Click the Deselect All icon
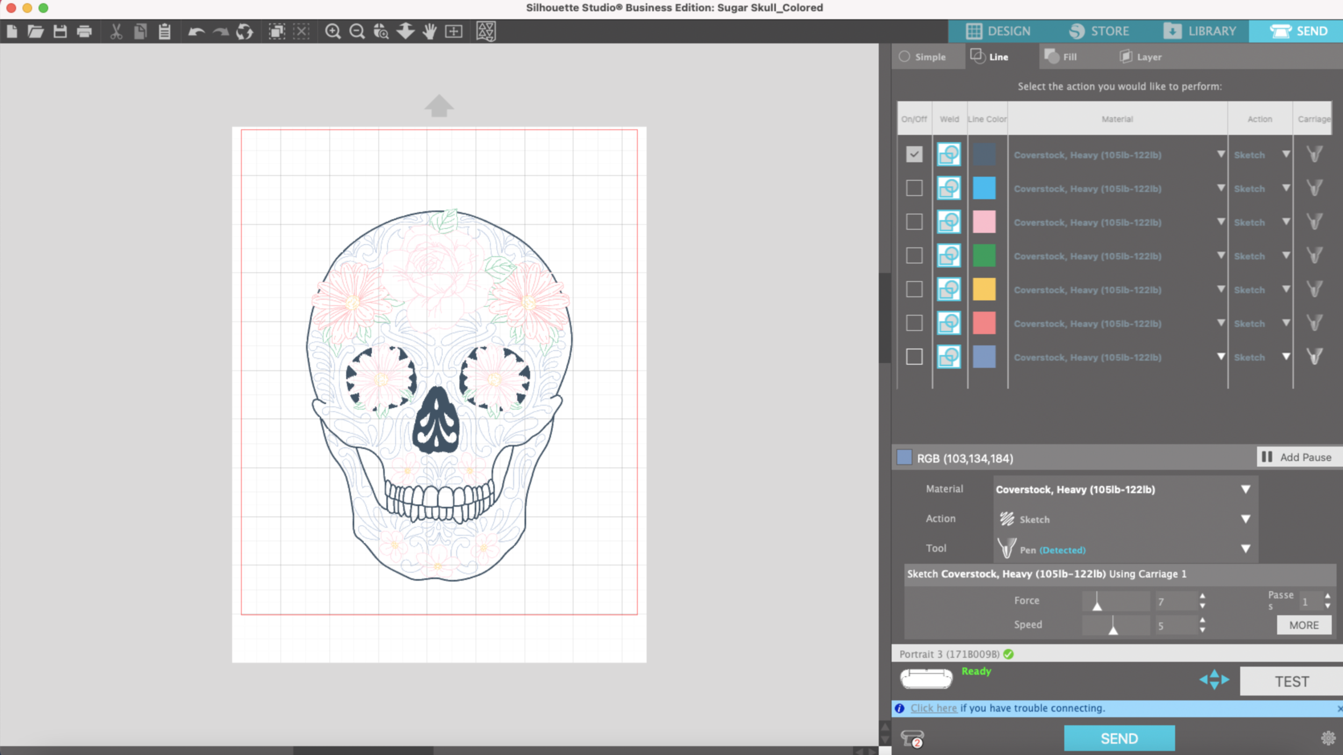This screenshot has width=1343, height=755. tap(301, 31)
